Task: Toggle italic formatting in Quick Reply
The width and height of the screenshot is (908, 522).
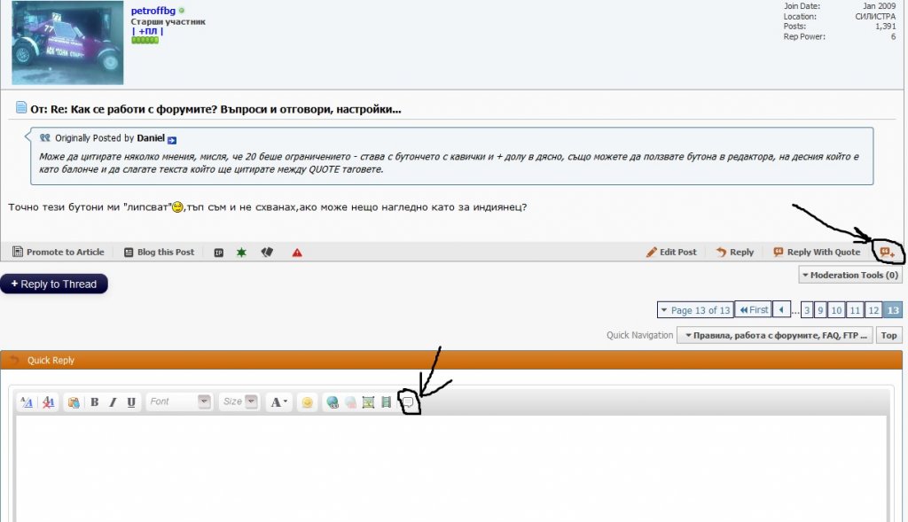Action: [113, 402]
